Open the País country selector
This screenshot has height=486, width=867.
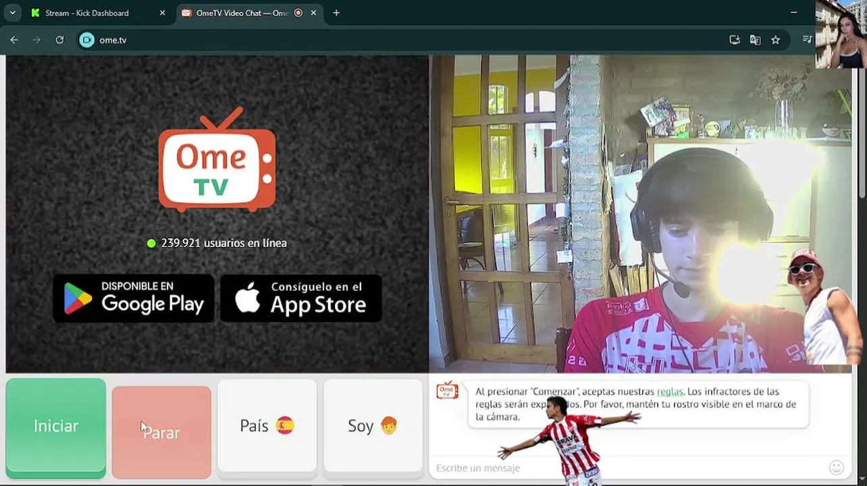267,426
